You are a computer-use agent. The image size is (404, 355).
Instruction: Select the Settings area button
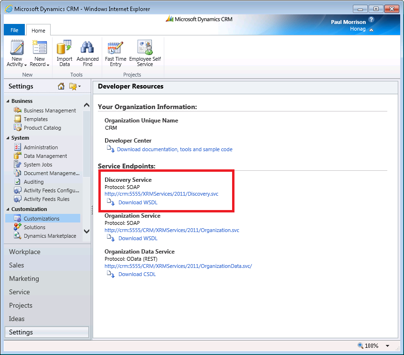click(x=47, y=332)
